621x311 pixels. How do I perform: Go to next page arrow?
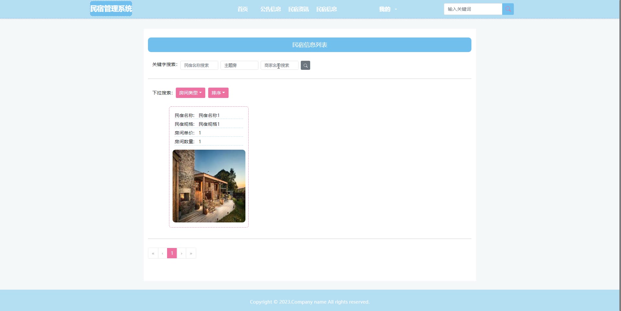182,253
